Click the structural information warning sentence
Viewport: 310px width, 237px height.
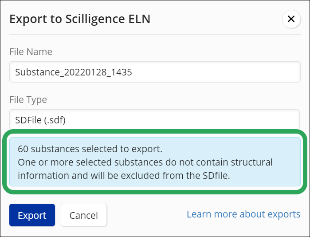click(x=145, y=162)
